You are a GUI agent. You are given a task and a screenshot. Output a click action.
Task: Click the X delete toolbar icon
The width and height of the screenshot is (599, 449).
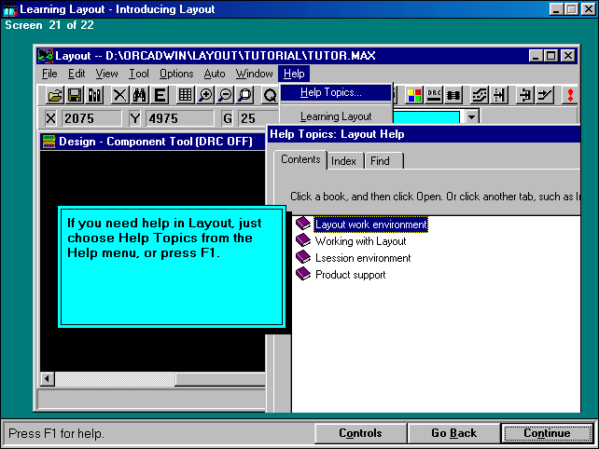120,95
